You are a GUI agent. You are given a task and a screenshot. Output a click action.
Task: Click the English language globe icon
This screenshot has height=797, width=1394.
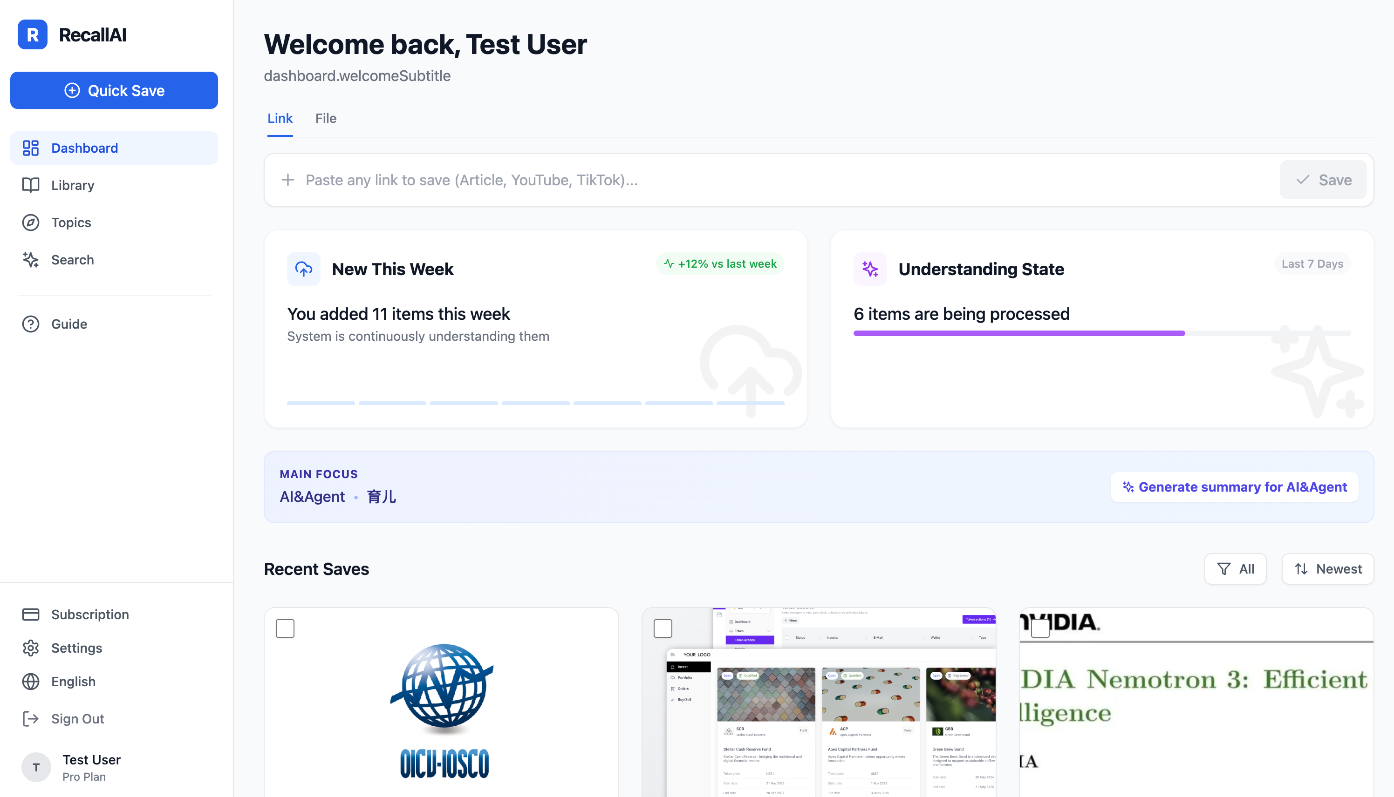pyautogui.click(x=30, y=682)
